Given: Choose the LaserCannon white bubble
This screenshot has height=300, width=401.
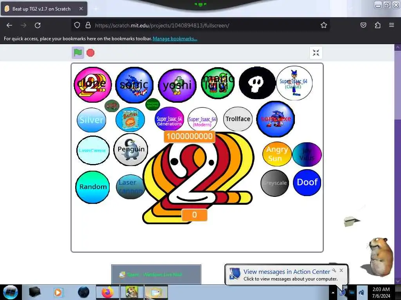Looking at the screenshot, I should click(93, 150).
